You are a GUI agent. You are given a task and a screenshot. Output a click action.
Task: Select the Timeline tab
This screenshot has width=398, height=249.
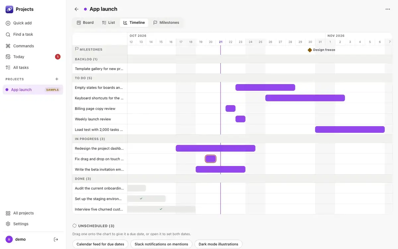click(x=134, y=23)
